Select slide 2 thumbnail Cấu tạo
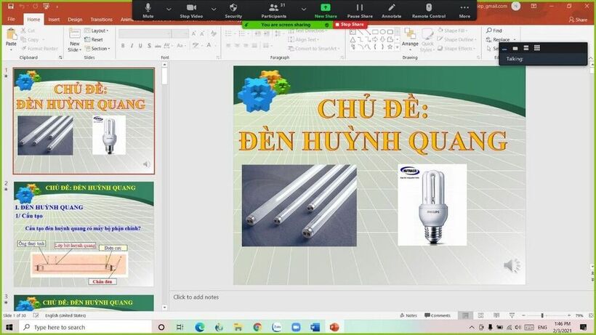Viewport: 596px width, 335px height. [84, 234]
